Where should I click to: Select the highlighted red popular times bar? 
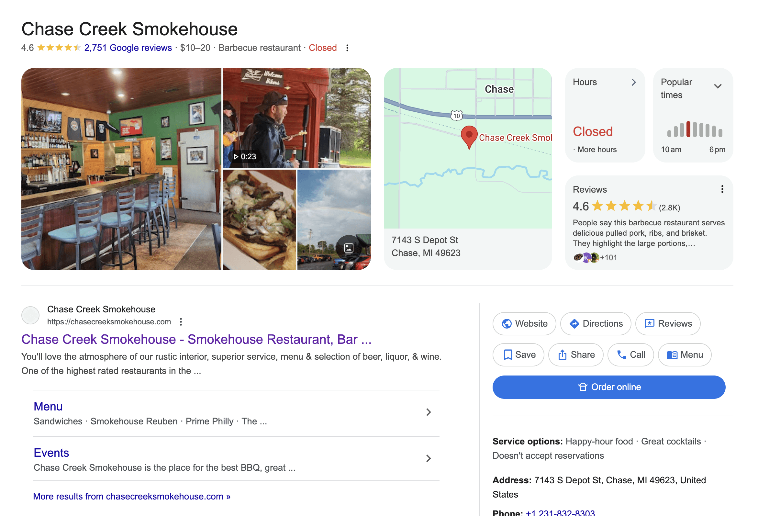pos(688,129)
